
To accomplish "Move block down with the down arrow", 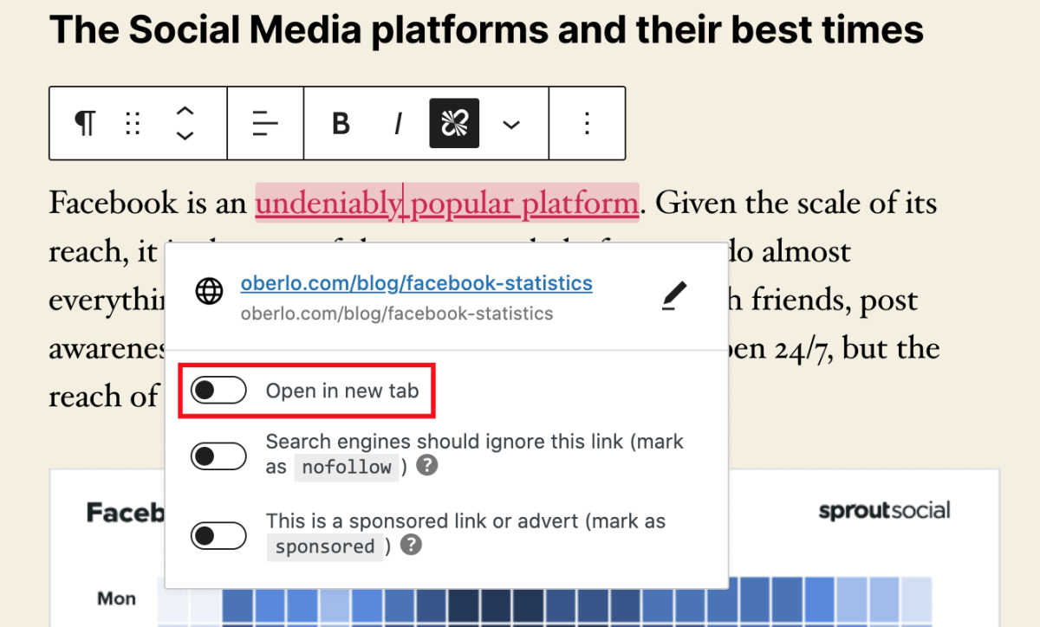I will [185, 135].
